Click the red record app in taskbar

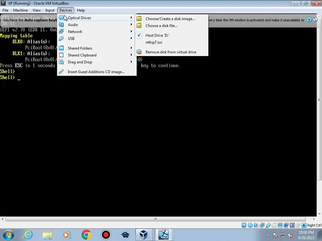(106, 235)
